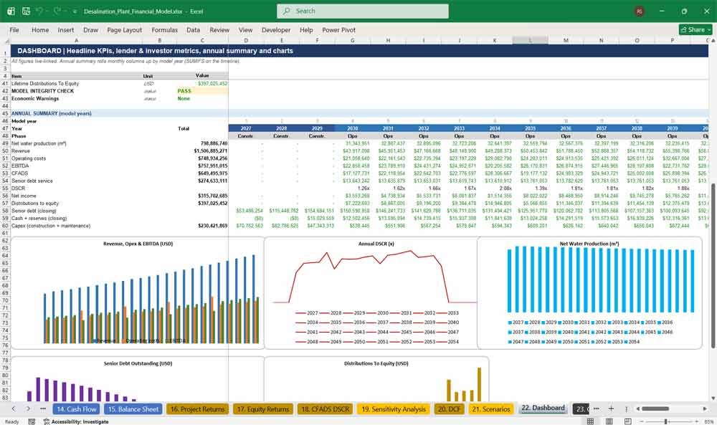This screenshot has height=425, width=717.
Task: Click the zoom slider handle
Action: click(x=666, y=421)
